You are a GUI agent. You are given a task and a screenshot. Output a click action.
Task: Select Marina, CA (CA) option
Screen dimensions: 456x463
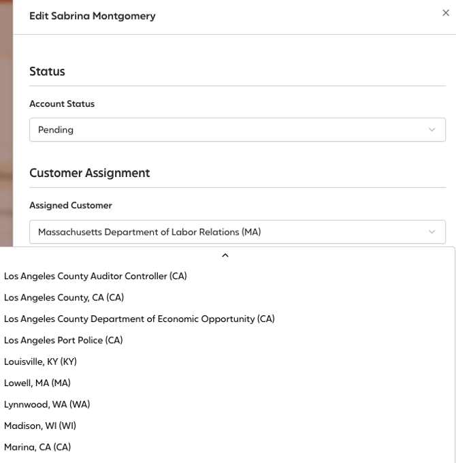click(227, 447)
